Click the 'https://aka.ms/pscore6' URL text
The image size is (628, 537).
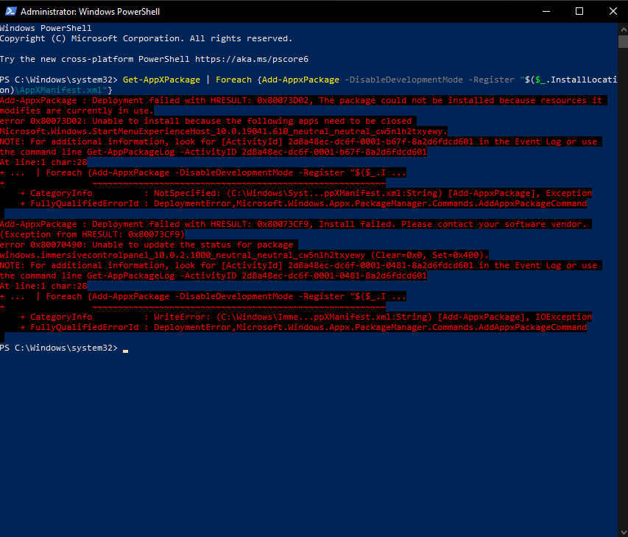click(252, 59)
